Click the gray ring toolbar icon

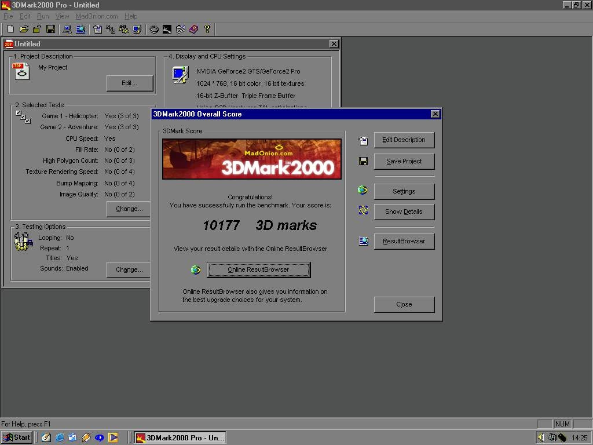154,29
